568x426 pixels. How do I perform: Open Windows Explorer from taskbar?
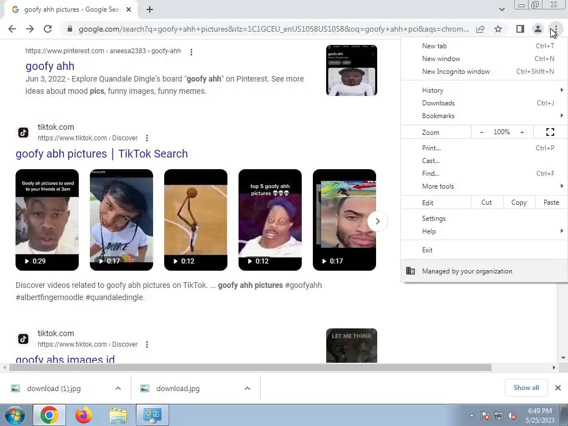click(118, 415)
